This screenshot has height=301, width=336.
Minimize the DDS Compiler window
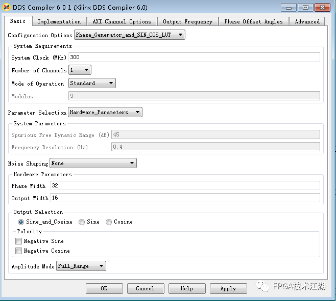coord(289,8)
